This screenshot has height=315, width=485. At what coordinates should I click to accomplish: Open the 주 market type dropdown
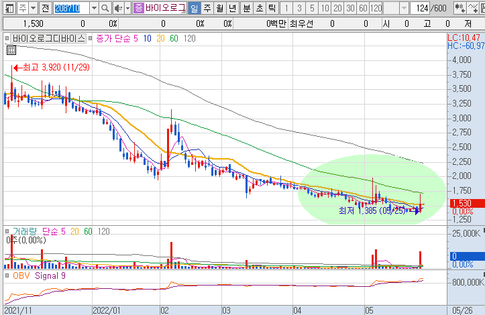34,8
